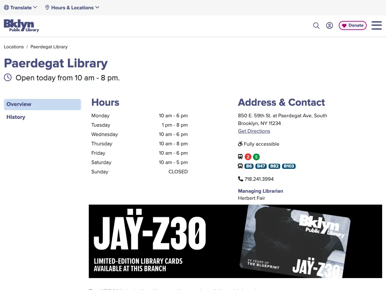Image resolution: width=386 pixels, height=290 pixels.
Task: Click the Fully accessible text
Action: (262, 144)
